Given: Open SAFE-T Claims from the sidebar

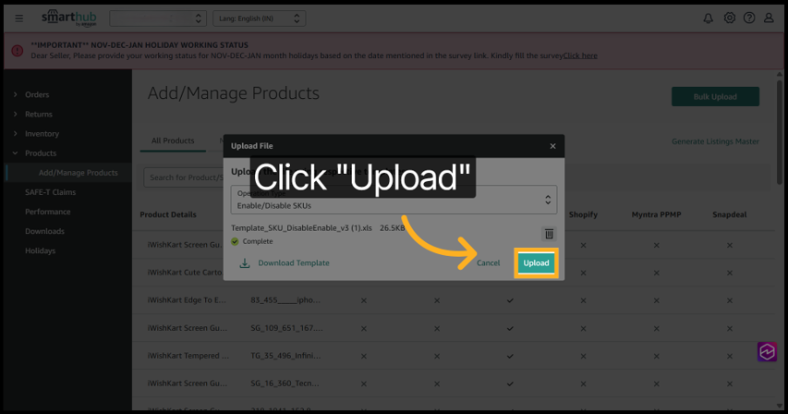Looking at the screenshot, I should [x=50, y=192].
